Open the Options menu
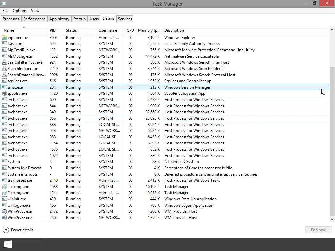 (20, 11)
